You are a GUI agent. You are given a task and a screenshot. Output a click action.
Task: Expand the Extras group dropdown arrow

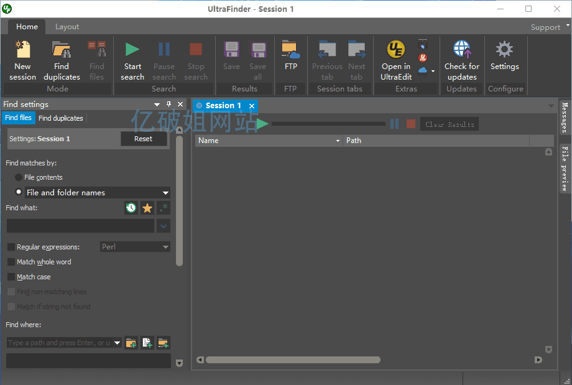click(433, 71)
